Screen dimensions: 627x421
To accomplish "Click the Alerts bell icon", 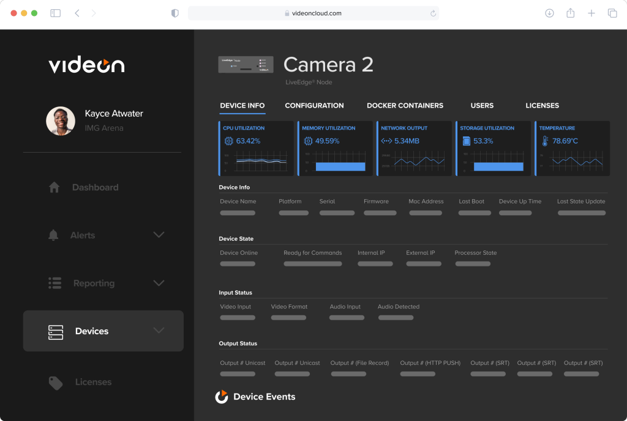I will [53, 235].
